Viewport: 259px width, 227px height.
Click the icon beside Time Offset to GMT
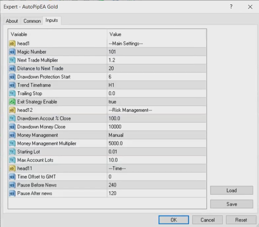point(12,177)
